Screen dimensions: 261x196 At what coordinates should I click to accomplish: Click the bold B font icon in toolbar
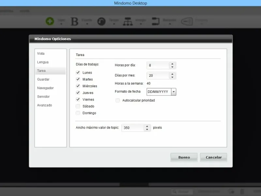(74, 21)
